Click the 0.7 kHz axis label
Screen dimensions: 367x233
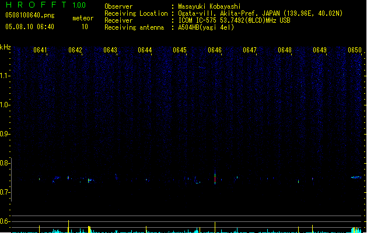tap(5, 192)
